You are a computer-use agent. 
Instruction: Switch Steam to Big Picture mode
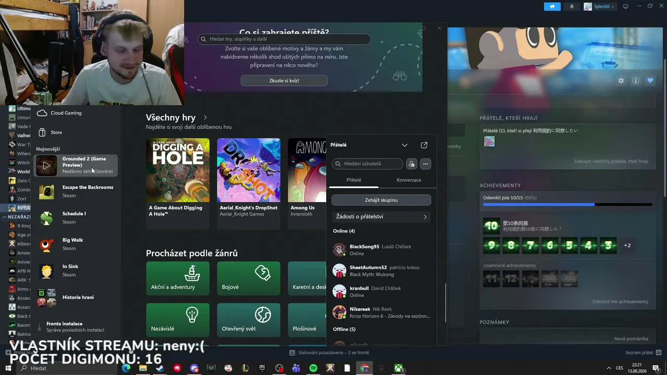coord(626,6)
